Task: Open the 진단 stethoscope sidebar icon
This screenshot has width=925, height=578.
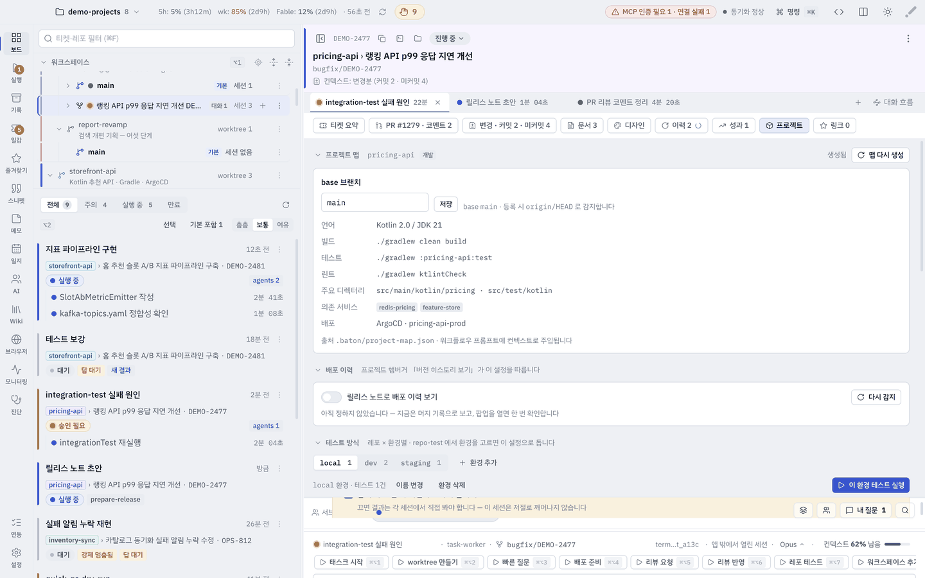Action: click(x=16, y=405)
